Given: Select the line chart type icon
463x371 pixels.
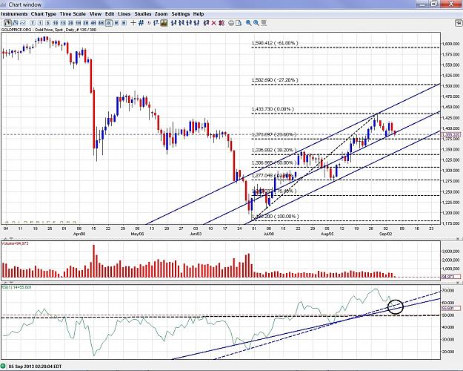Looking at the screenshot, I should [23, 23].
